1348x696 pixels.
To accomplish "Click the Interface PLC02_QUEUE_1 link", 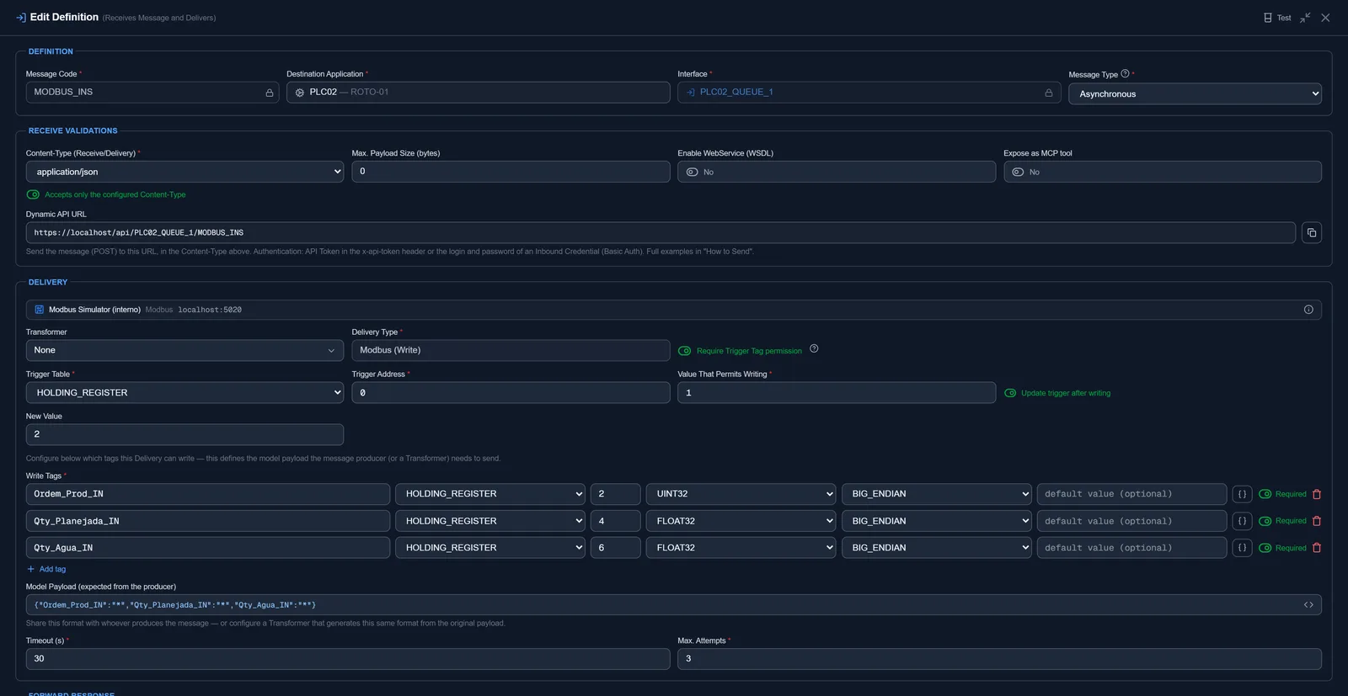I will click(x=736, y=93).
